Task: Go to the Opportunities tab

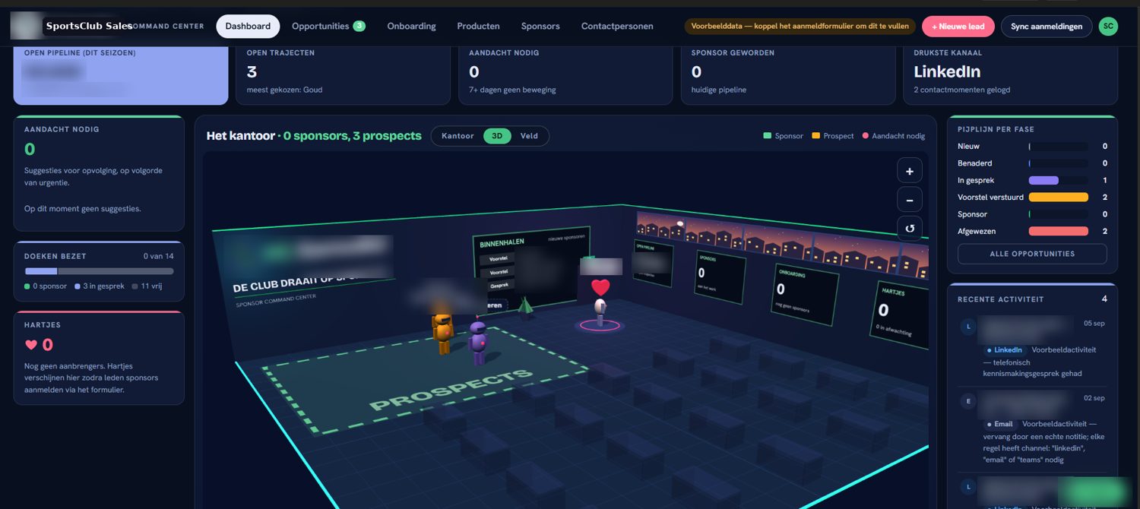Action: pyautogui.click(x=328, y=26)
